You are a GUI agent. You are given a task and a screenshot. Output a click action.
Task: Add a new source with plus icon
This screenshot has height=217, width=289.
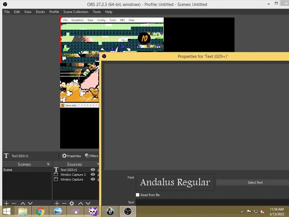[x=57, y=203]
